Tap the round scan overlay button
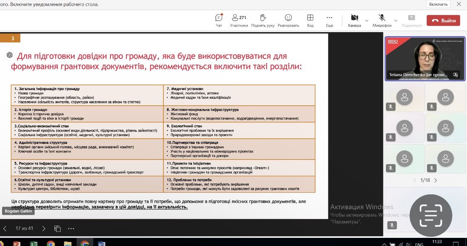This screenshot has width=467, height=246. tap(431, 216)
